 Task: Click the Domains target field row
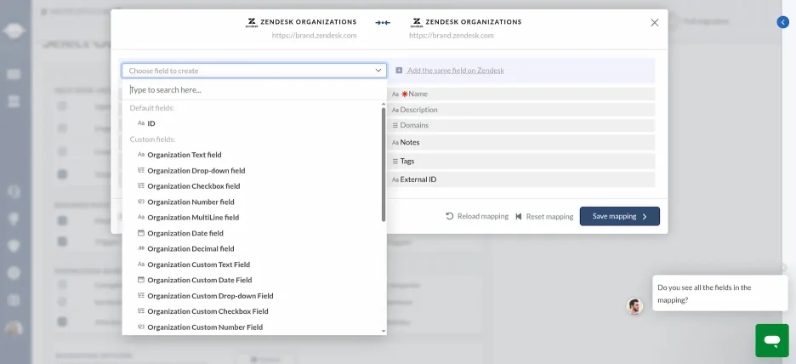coord(520,125)
